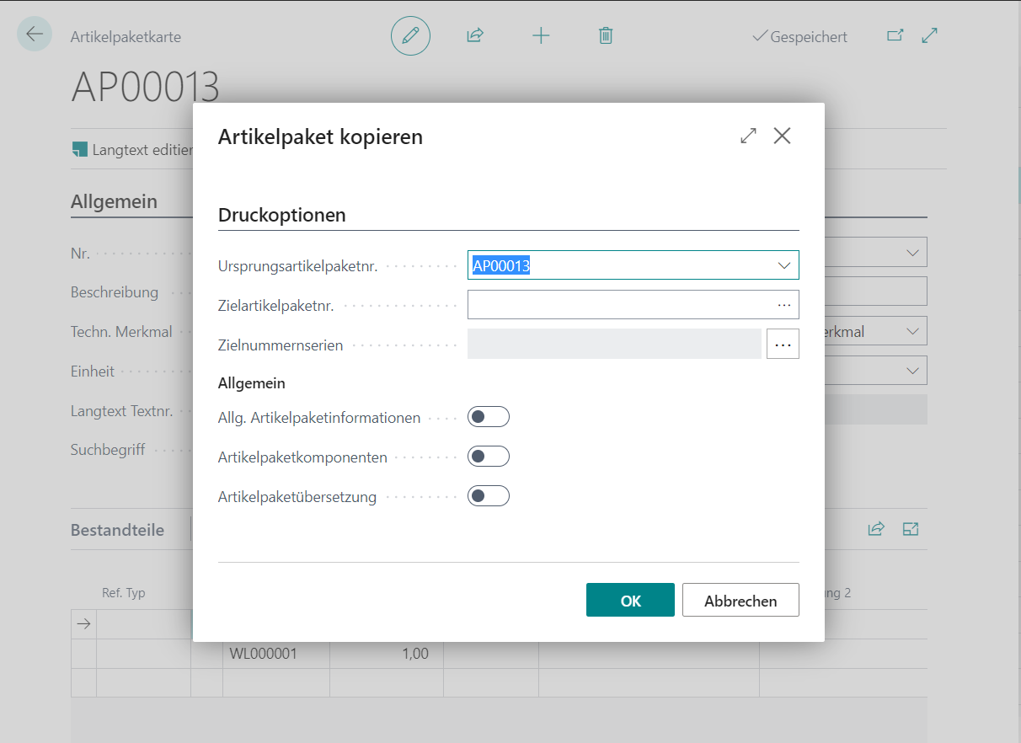The height and width of the screenshot is (743, 1021).
Task: Toggle Allg. Artikelpaketinformationen switch
Action: pyautogui.click(x=489, y=417)
